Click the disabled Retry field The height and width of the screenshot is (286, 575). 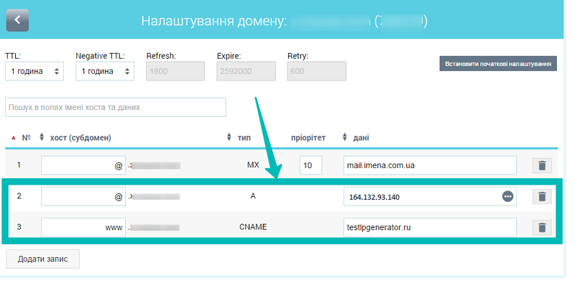tap(316, 71)
